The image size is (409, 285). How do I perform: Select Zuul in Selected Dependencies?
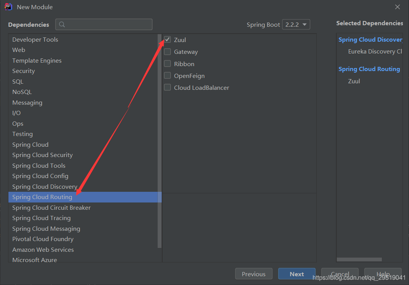(x=354, y=81)
